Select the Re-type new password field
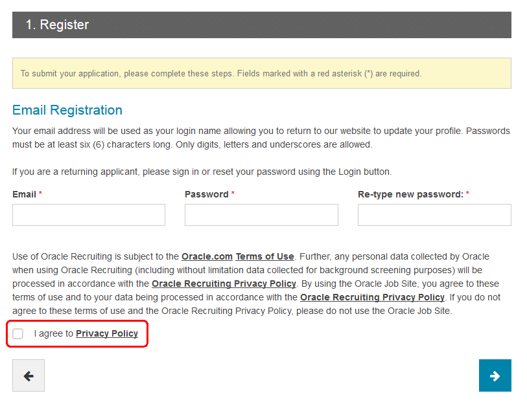Viewport: 527px width, 402px height. click(434, 215)
